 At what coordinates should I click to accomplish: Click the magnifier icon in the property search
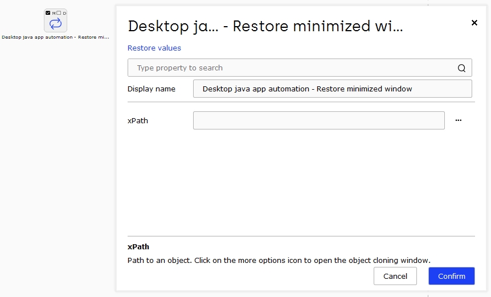tap(461, 68)
